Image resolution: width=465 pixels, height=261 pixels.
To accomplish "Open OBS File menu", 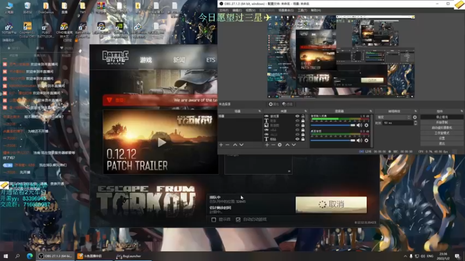I will coord(224,10).
